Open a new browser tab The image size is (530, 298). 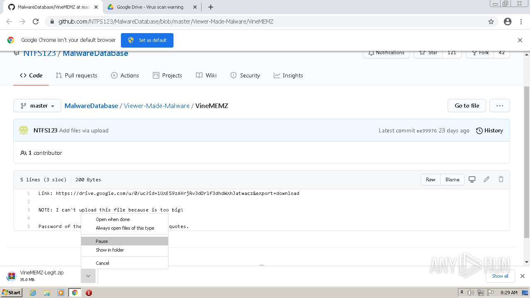[210, 7]
